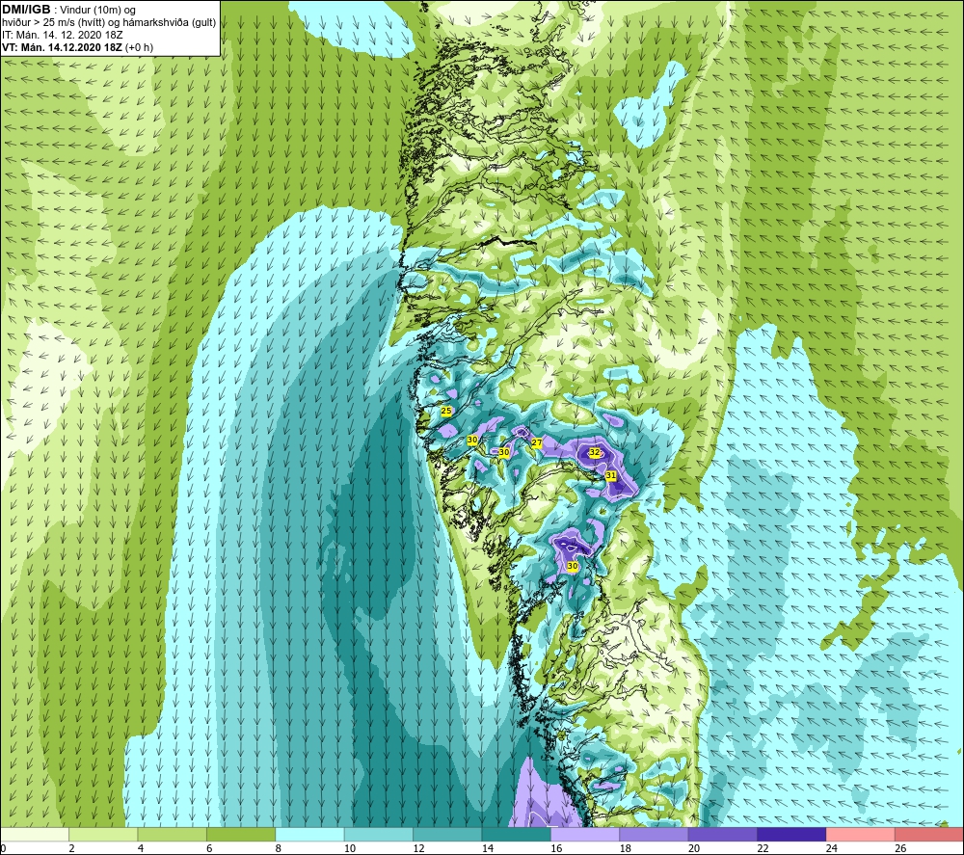Screen dimensions: 964x855
Task: Select the 2–4 m/s light green swatch
Action: [x=103, y=834]
